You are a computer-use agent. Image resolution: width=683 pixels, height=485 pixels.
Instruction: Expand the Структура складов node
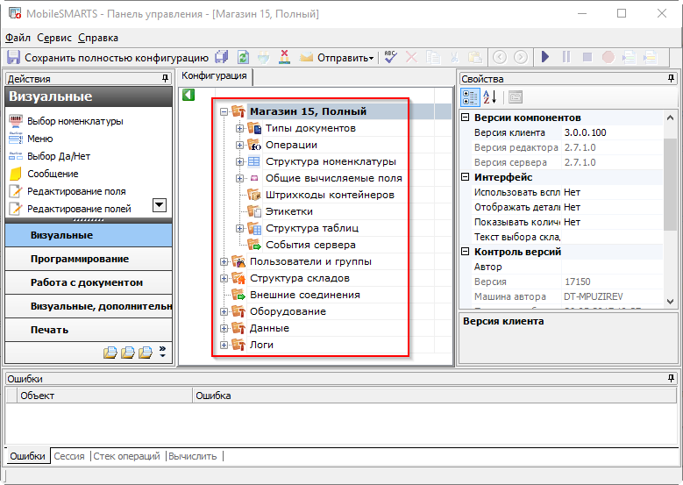pos(224,278)
